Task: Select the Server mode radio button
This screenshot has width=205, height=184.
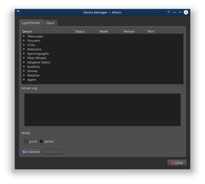Action: [x=41, y=141]
